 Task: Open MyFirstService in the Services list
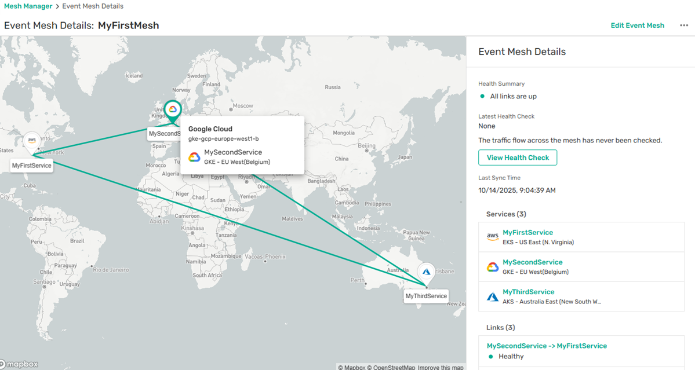(527, 232)
